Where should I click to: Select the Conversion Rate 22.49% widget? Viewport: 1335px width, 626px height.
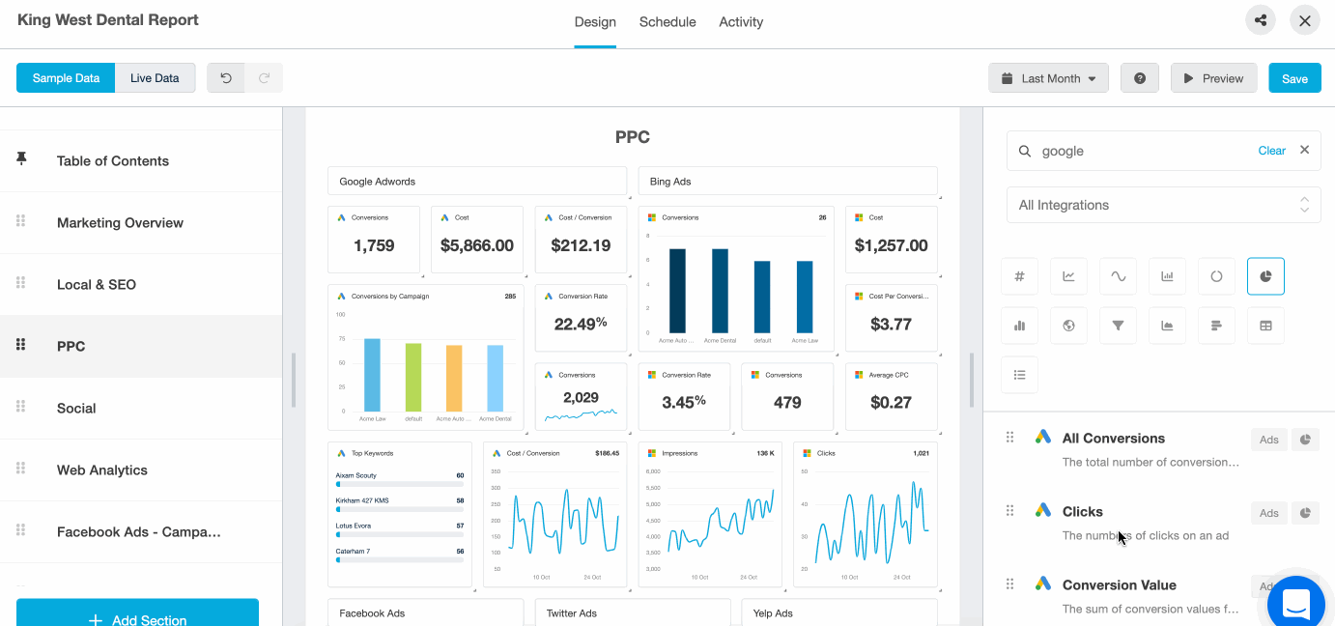pos(581,318)
